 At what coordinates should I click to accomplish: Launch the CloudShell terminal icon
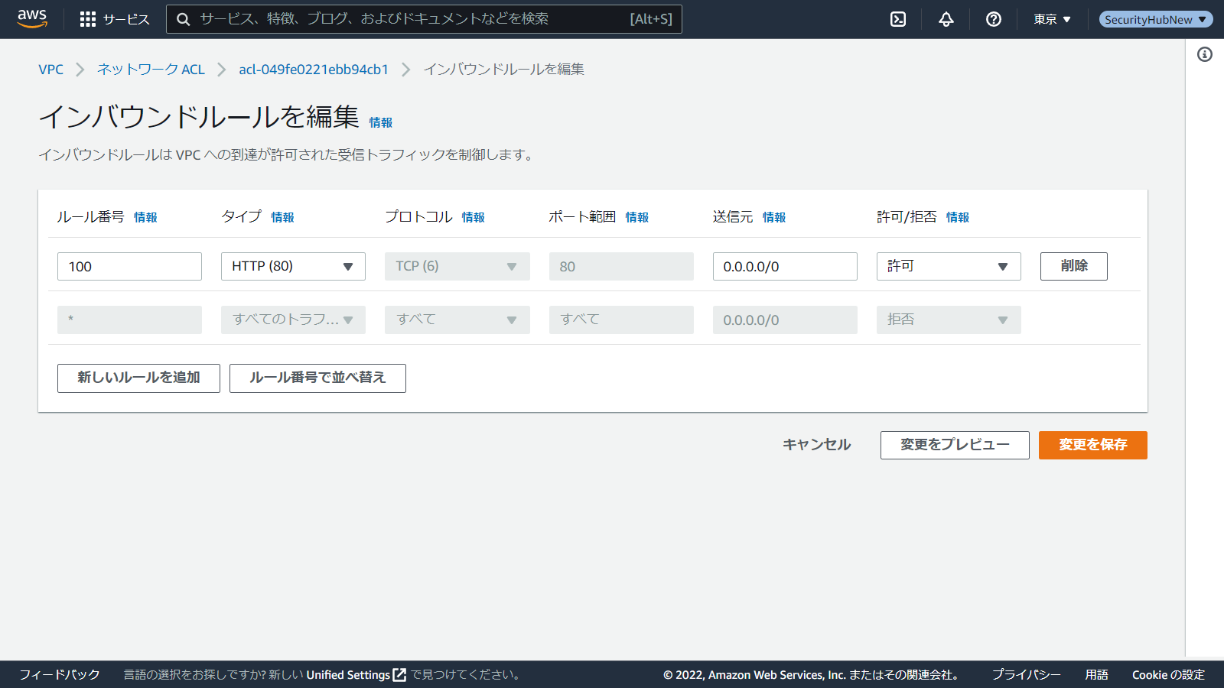click(x=898, y=19)
